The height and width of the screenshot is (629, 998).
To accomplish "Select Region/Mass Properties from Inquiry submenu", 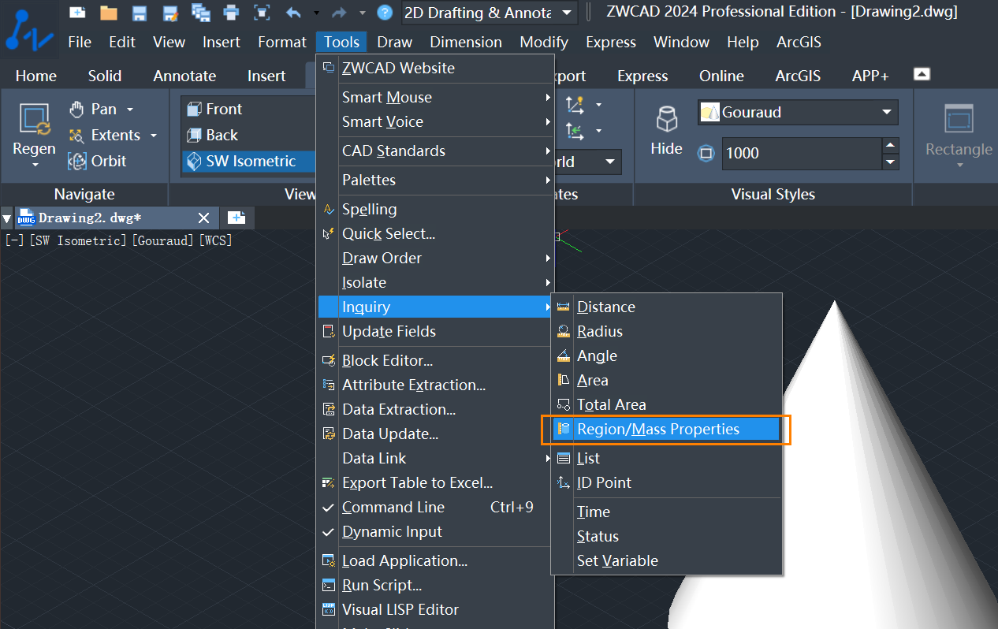I will click(667, 430).
